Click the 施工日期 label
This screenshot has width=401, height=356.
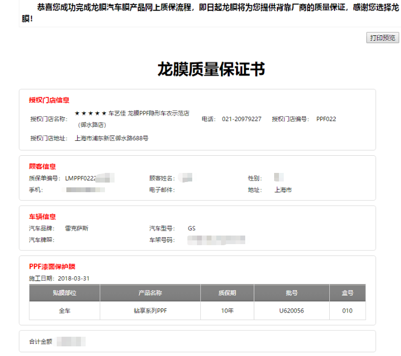coord(42,278)
